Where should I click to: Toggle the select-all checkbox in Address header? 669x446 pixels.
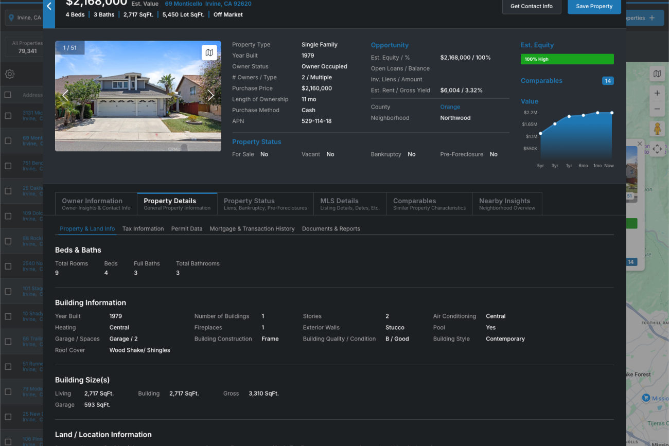pyautogui.click(x=8, y=95)
